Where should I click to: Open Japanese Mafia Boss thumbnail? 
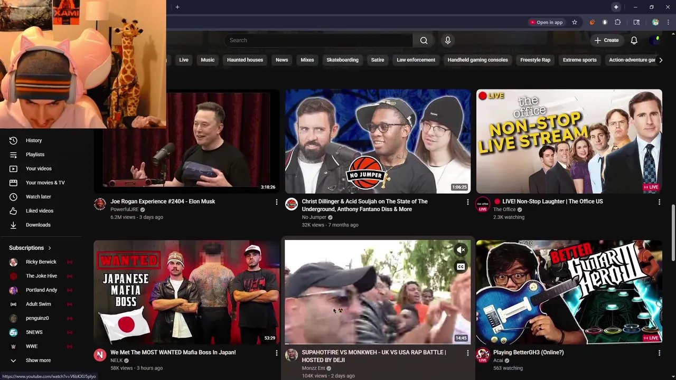[186, 292]
